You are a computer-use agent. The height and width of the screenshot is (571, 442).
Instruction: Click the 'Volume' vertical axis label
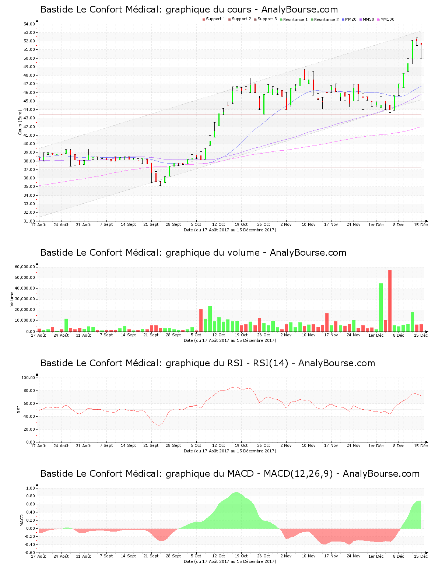12,299
